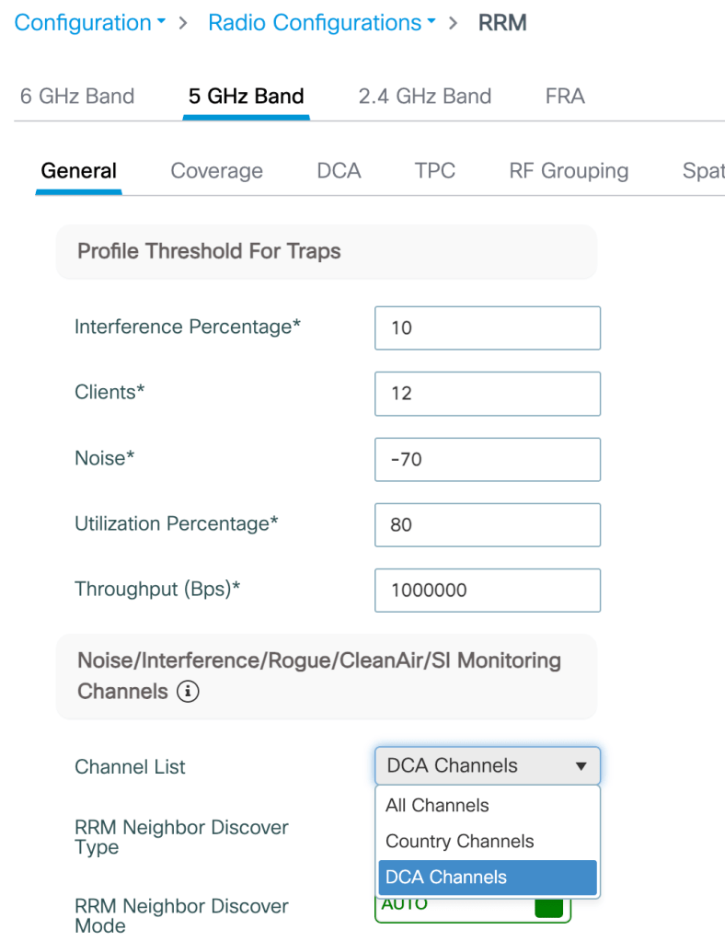This screenshot has height=941, width=725.
Task: Open the TPC sub-tab
Action: (434, 171)
